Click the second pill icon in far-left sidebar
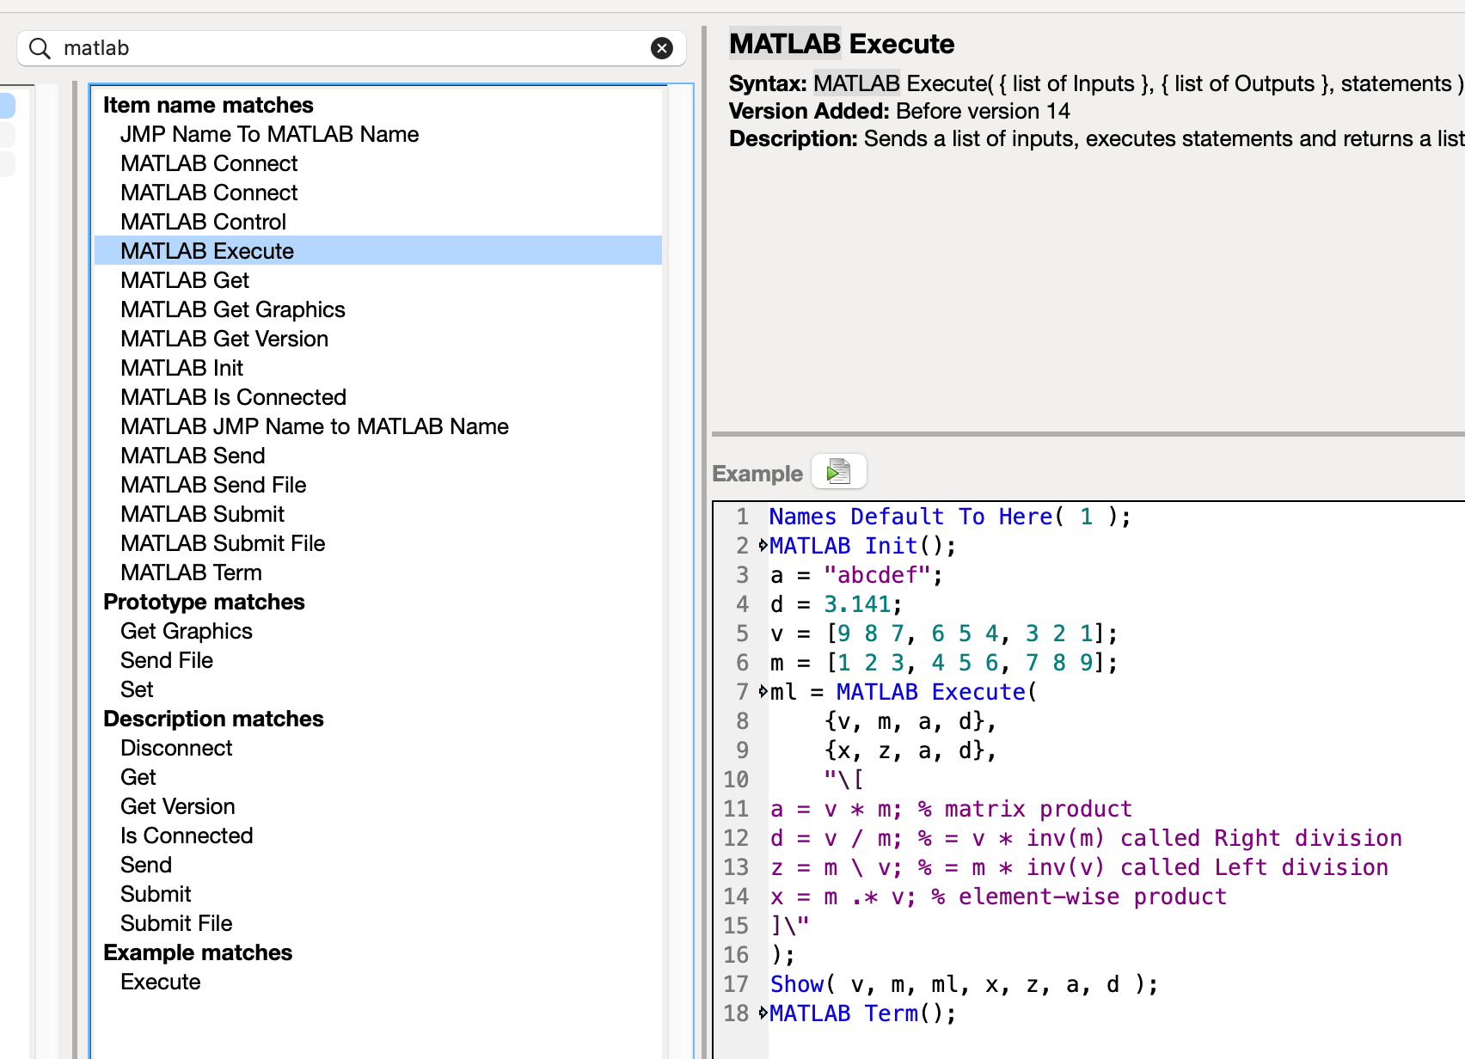 8,134
